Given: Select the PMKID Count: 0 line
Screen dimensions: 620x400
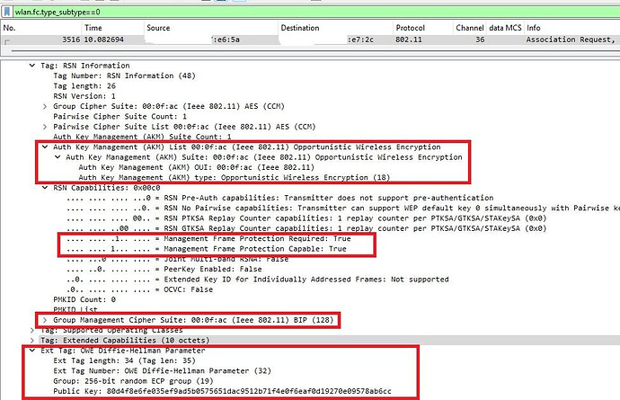Looking at the screenshot, I should point(84,299).
